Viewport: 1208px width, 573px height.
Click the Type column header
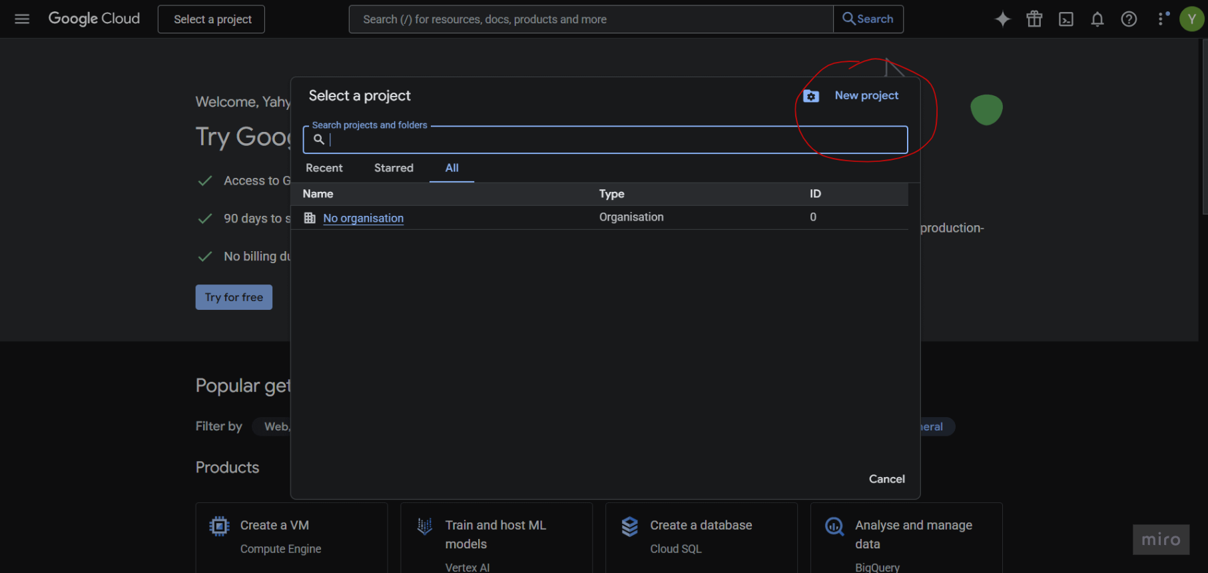tap(611, 194)
